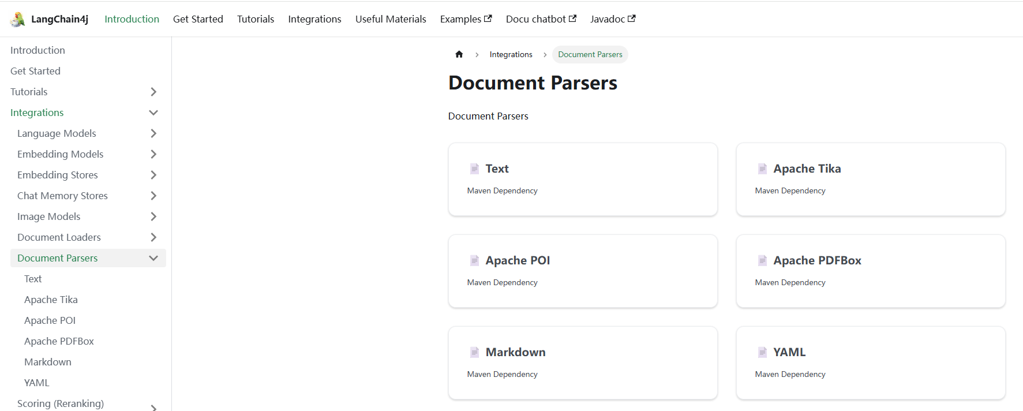Open the Text parser card heading
The height and width of the screenshot is (411, 1023).
tap(497, 169)
